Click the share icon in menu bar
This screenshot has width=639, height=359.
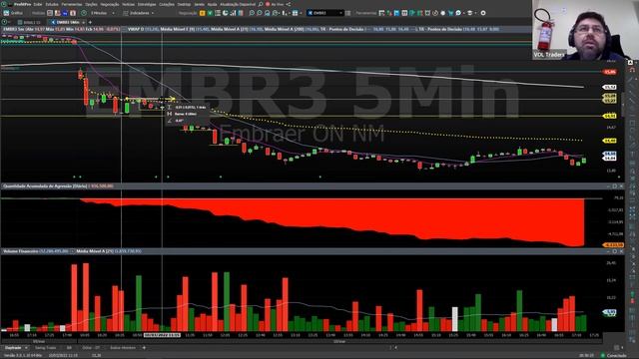289,4
